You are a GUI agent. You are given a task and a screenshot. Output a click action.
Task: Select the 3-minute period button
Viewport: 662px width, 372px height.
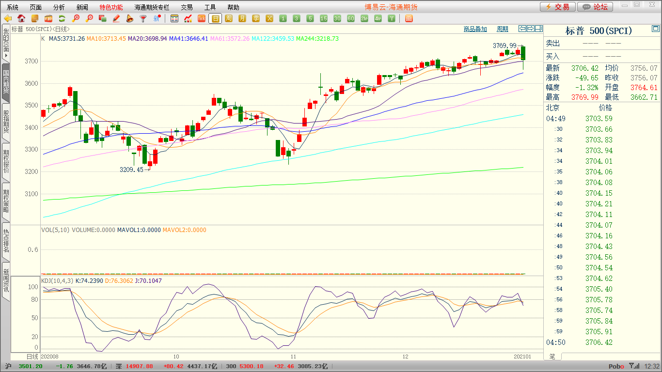[297, 19]
